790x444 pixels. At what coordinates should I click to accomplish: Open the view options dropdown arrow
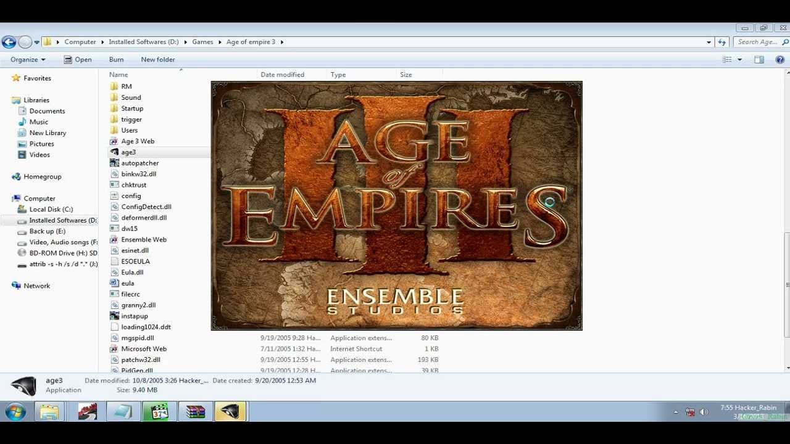pyautogui.click(x=739, y=60)
